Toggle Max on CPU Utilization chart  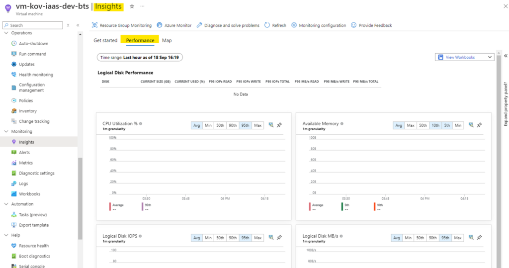click(x=258, y=125)
